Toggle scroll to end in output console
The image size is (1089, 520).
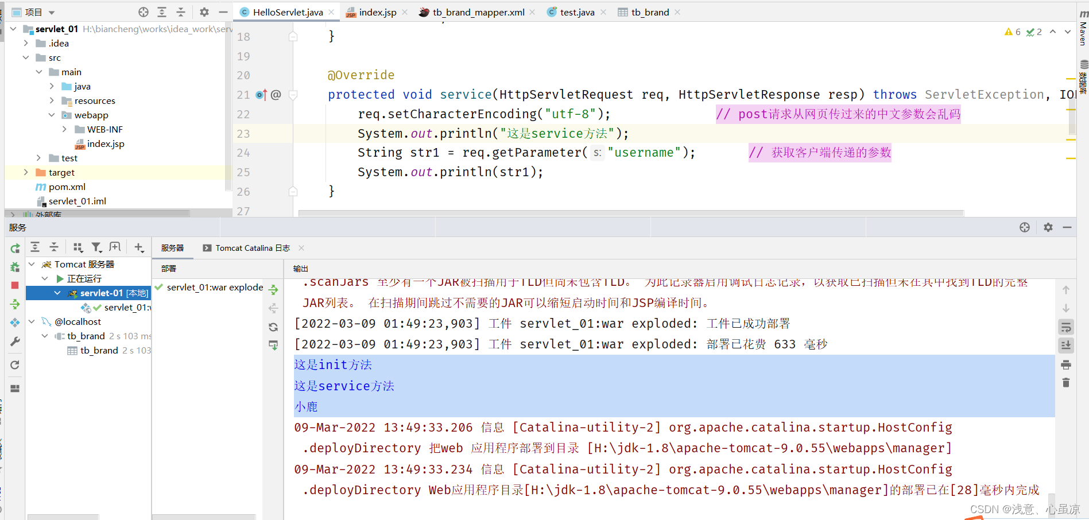(x=1066, y=346)
